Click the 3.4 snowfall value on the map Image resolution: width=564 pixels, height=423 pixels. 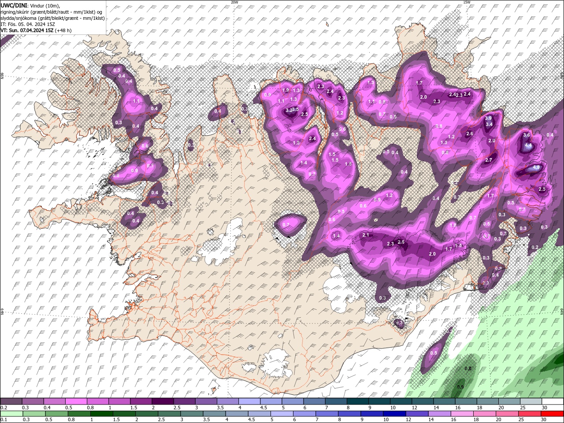(489, 124)
